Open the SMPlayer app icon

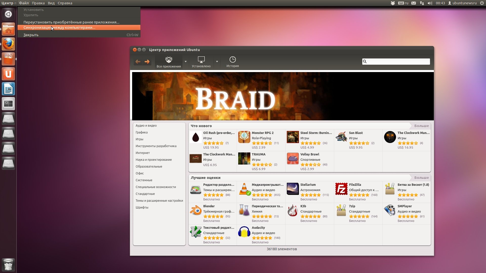pos(390,211)
